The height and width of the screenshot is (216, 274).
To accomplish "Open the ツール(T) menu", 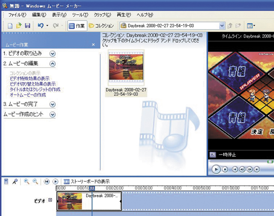I will [x=80, y=15].
